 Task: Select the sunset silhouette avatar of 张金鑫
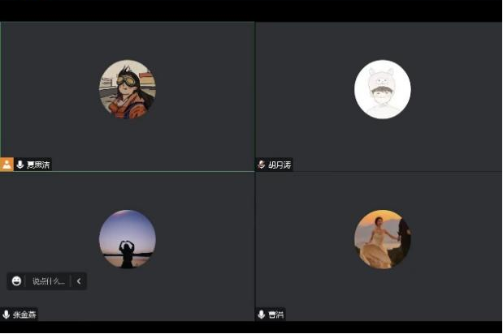point(128,239)
